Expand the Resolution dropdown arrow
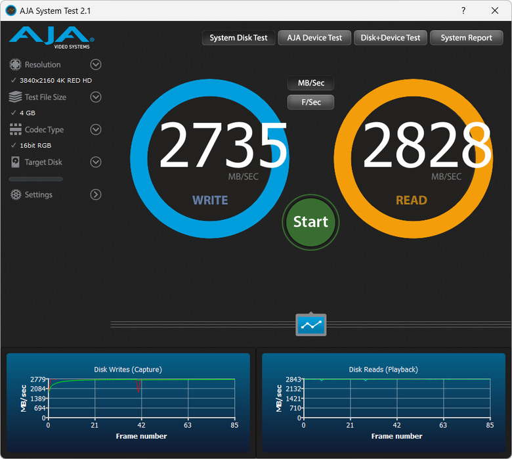 click(x=96, y=64)
